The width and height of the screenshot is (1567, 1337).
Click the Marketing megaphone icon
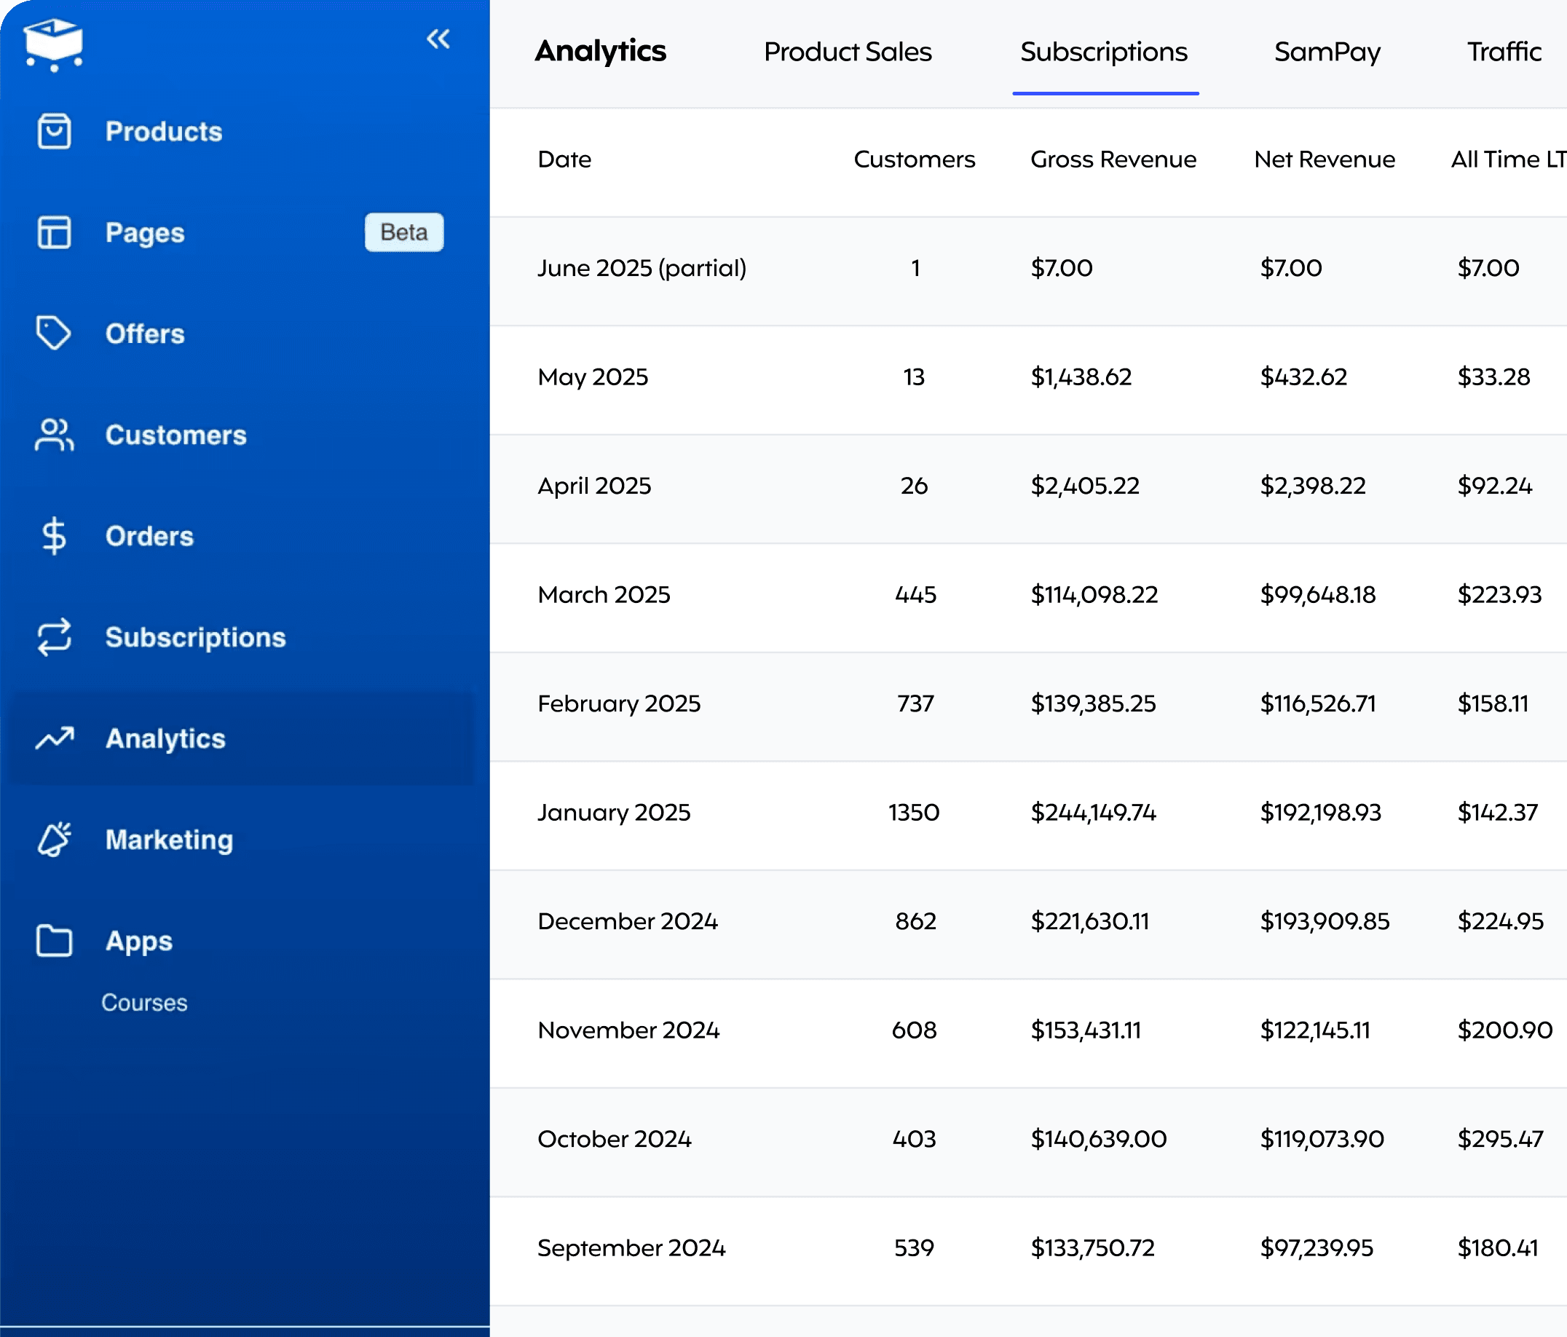[x=54, y=840]
